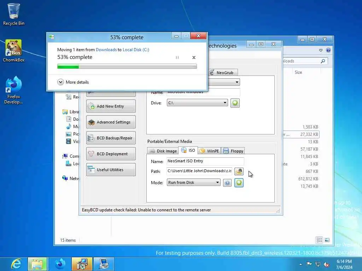This screenshot has width=362, height=271.
Task: Expand More details in move dialog
Action: pos(73,82)
